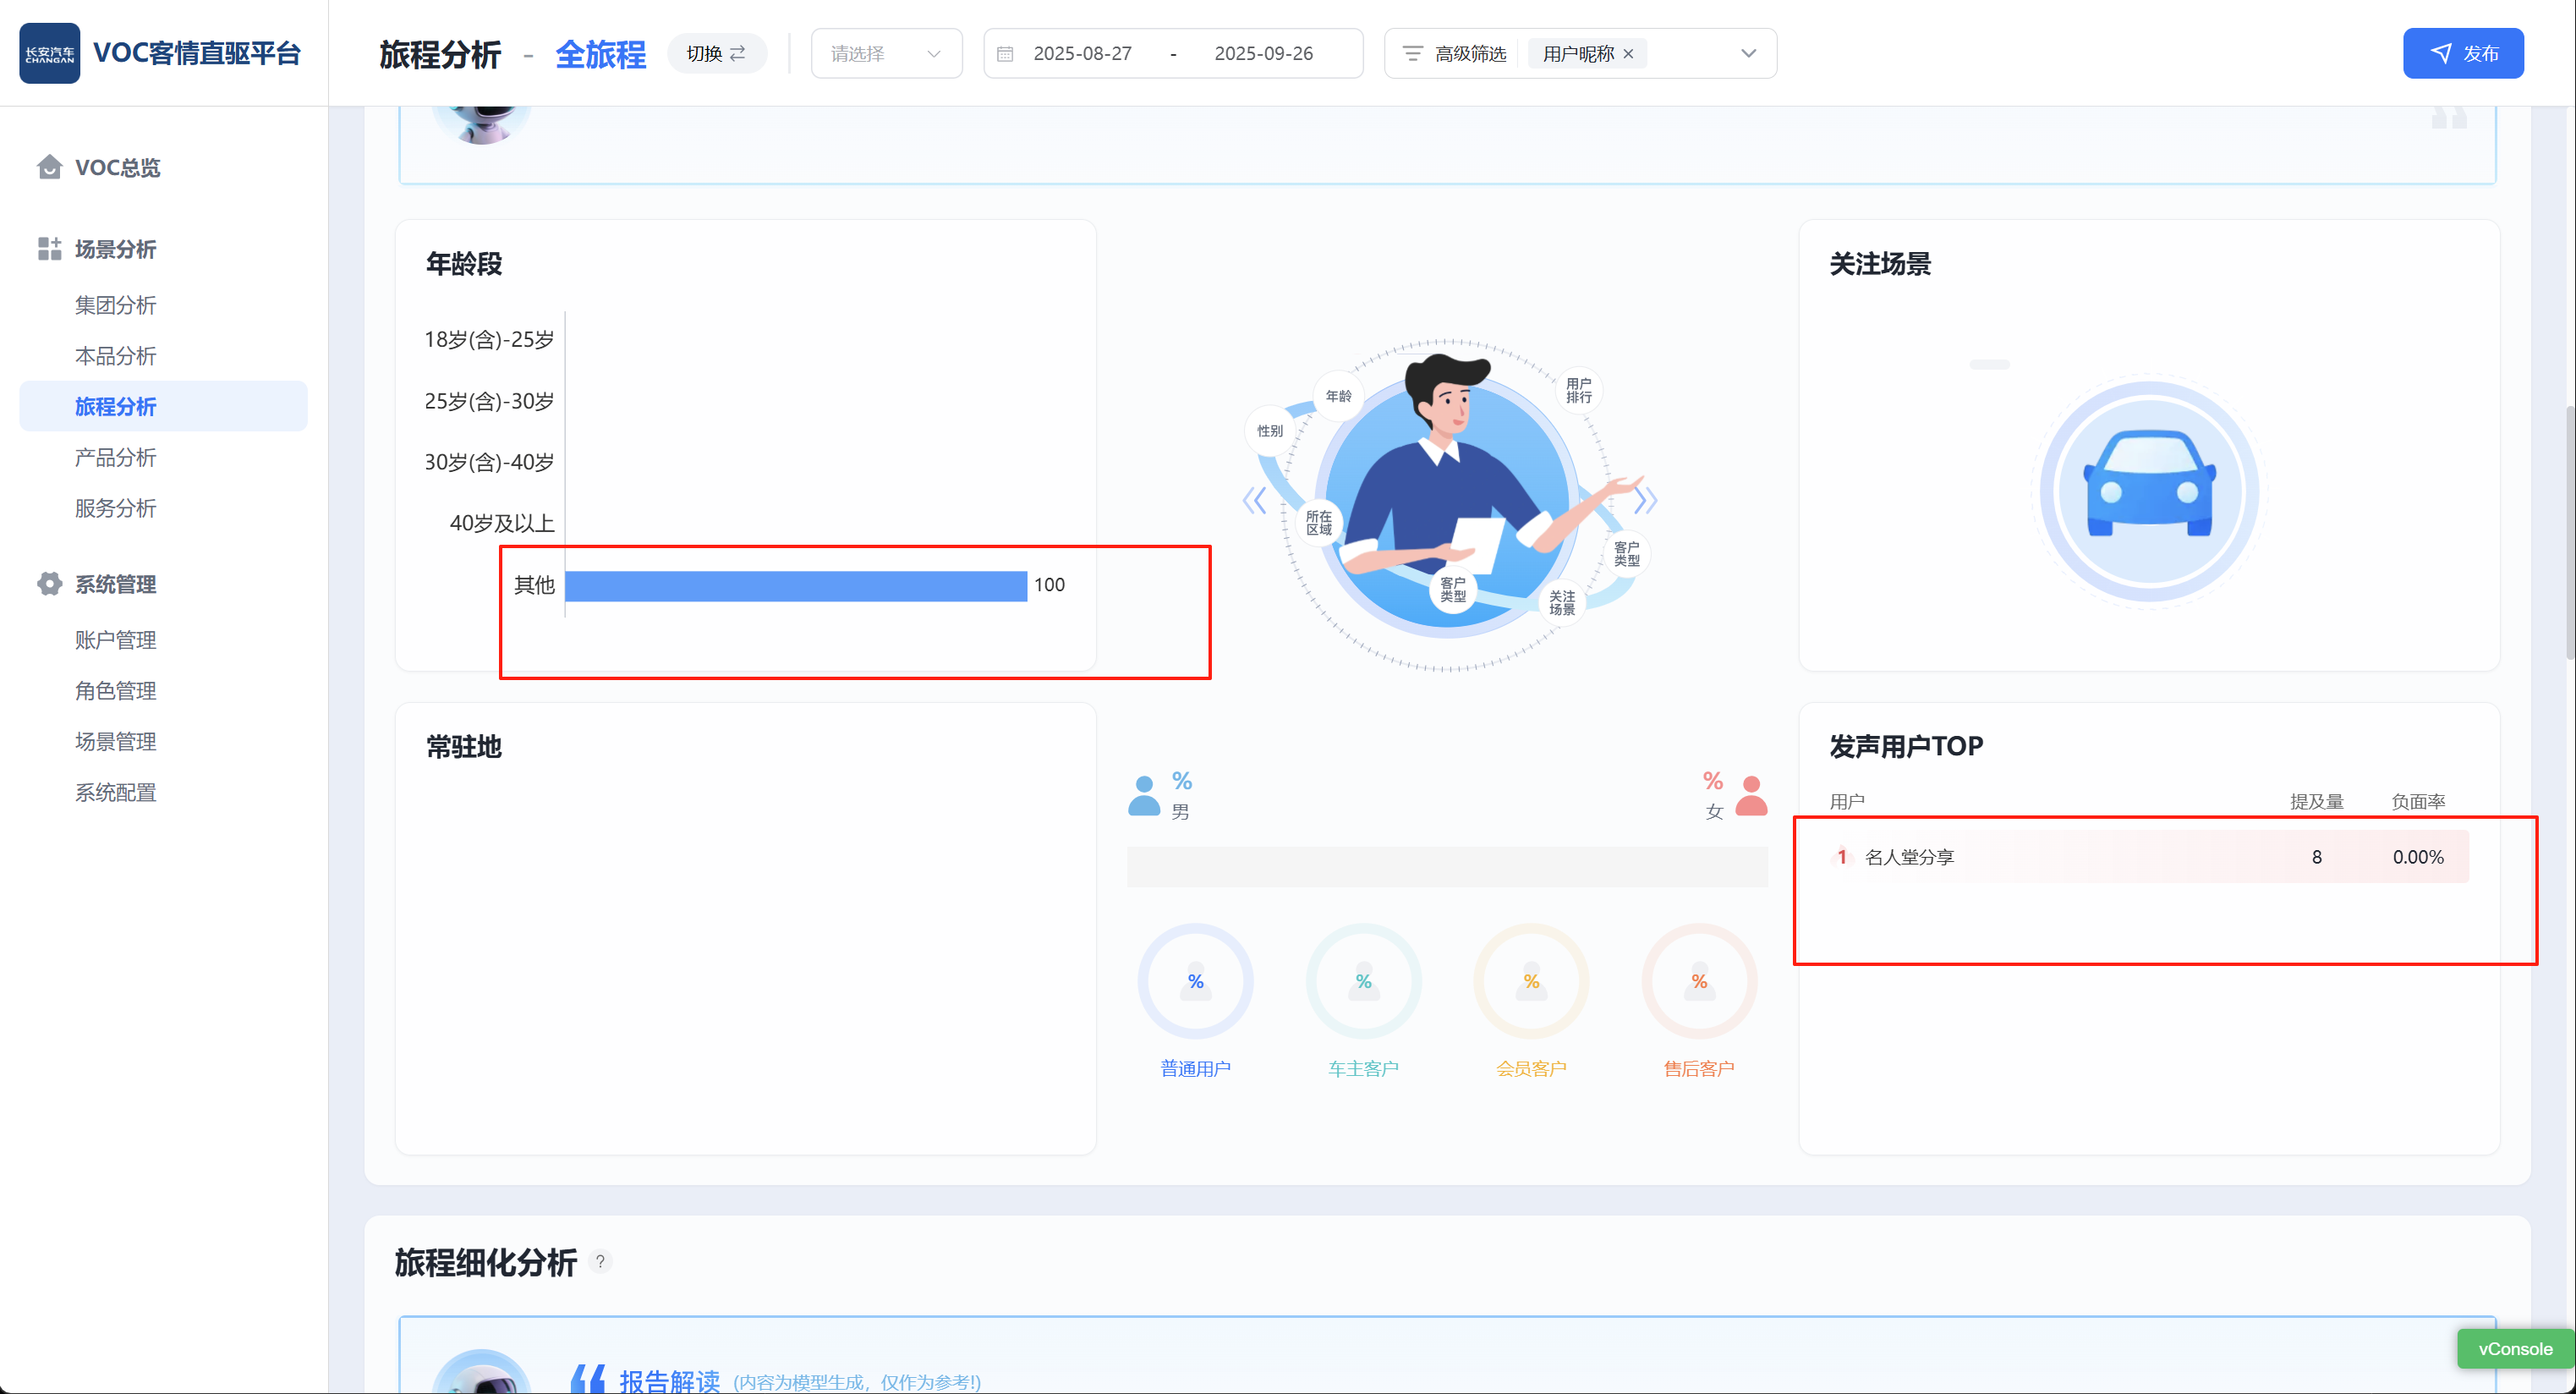This screenshot has height=1394, width=2576.
Task: Click the calendar icon in date range
Action: pos(1005,54)
